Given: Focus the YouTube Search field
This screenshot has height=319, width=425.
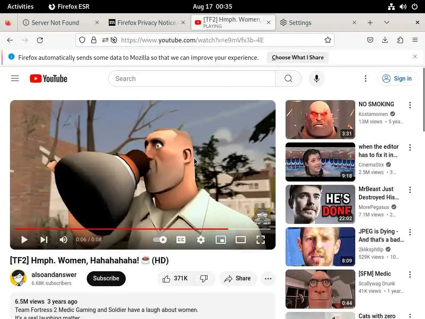Looking at the screenshot, I should [x=192, y=79].
